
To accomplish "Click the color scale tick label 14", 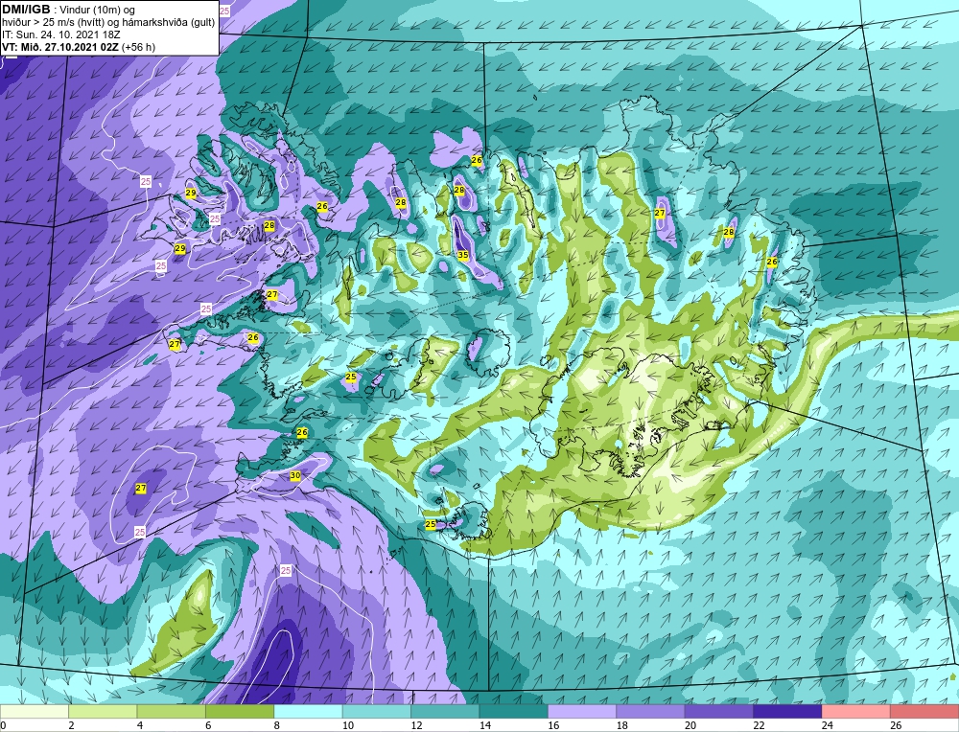I will pos(485,725).
